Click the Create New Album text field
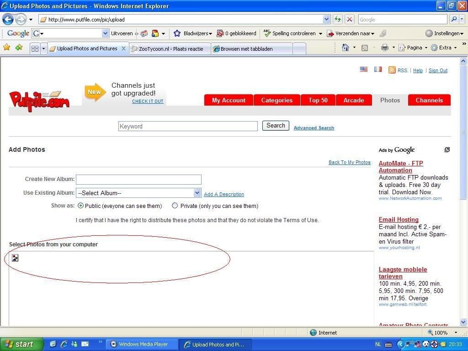The width and height of the screenshot is (468, 351). pos(138,180)
